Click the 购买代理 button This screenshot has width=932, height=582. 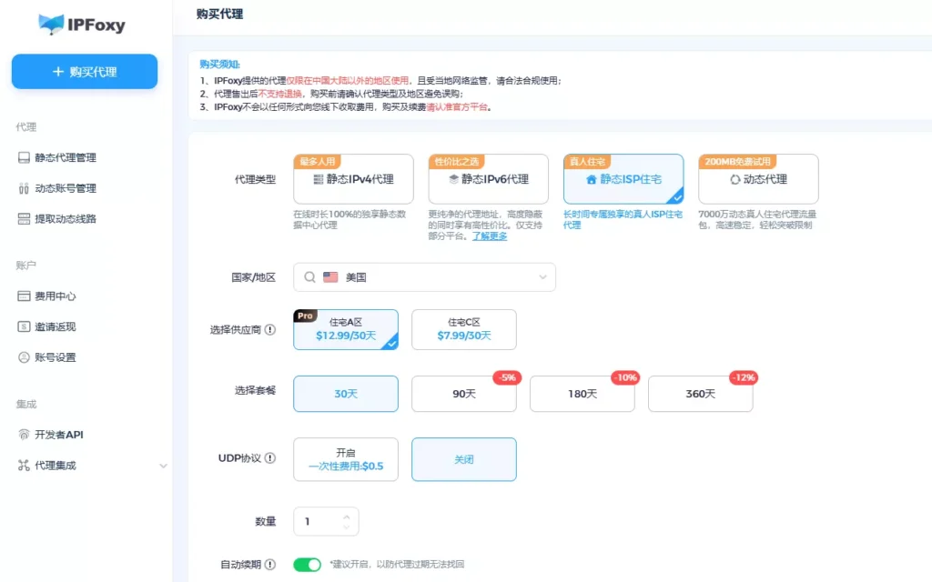click(x=85, y=72)
